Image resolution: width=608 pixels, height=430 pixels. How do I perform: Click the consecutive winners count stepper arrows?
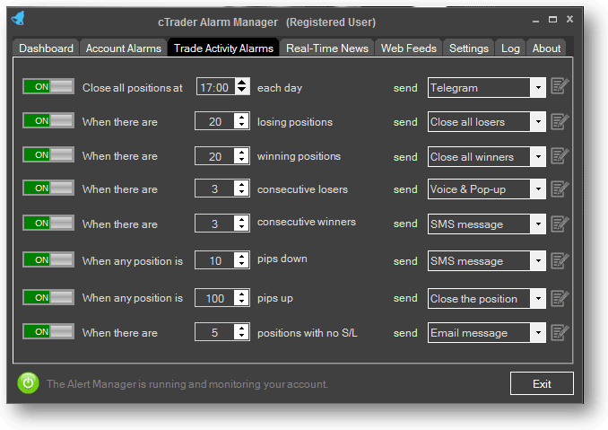[x=241, y=224]
